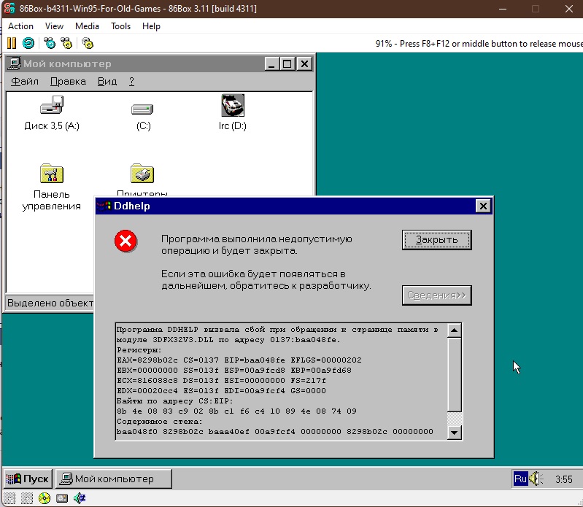The image size is (583, 507).
Task: Click the hard disk status bar icon
Action: tap(62, 498)
